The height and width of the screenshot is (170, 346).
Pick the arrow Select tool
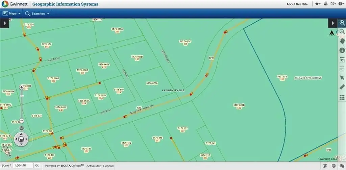(342, 78)
